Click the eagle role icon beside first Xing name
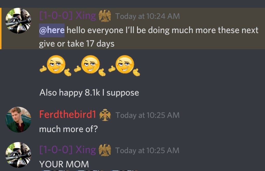The height and width of the screenshot is (171, 265). click(105, 16)
